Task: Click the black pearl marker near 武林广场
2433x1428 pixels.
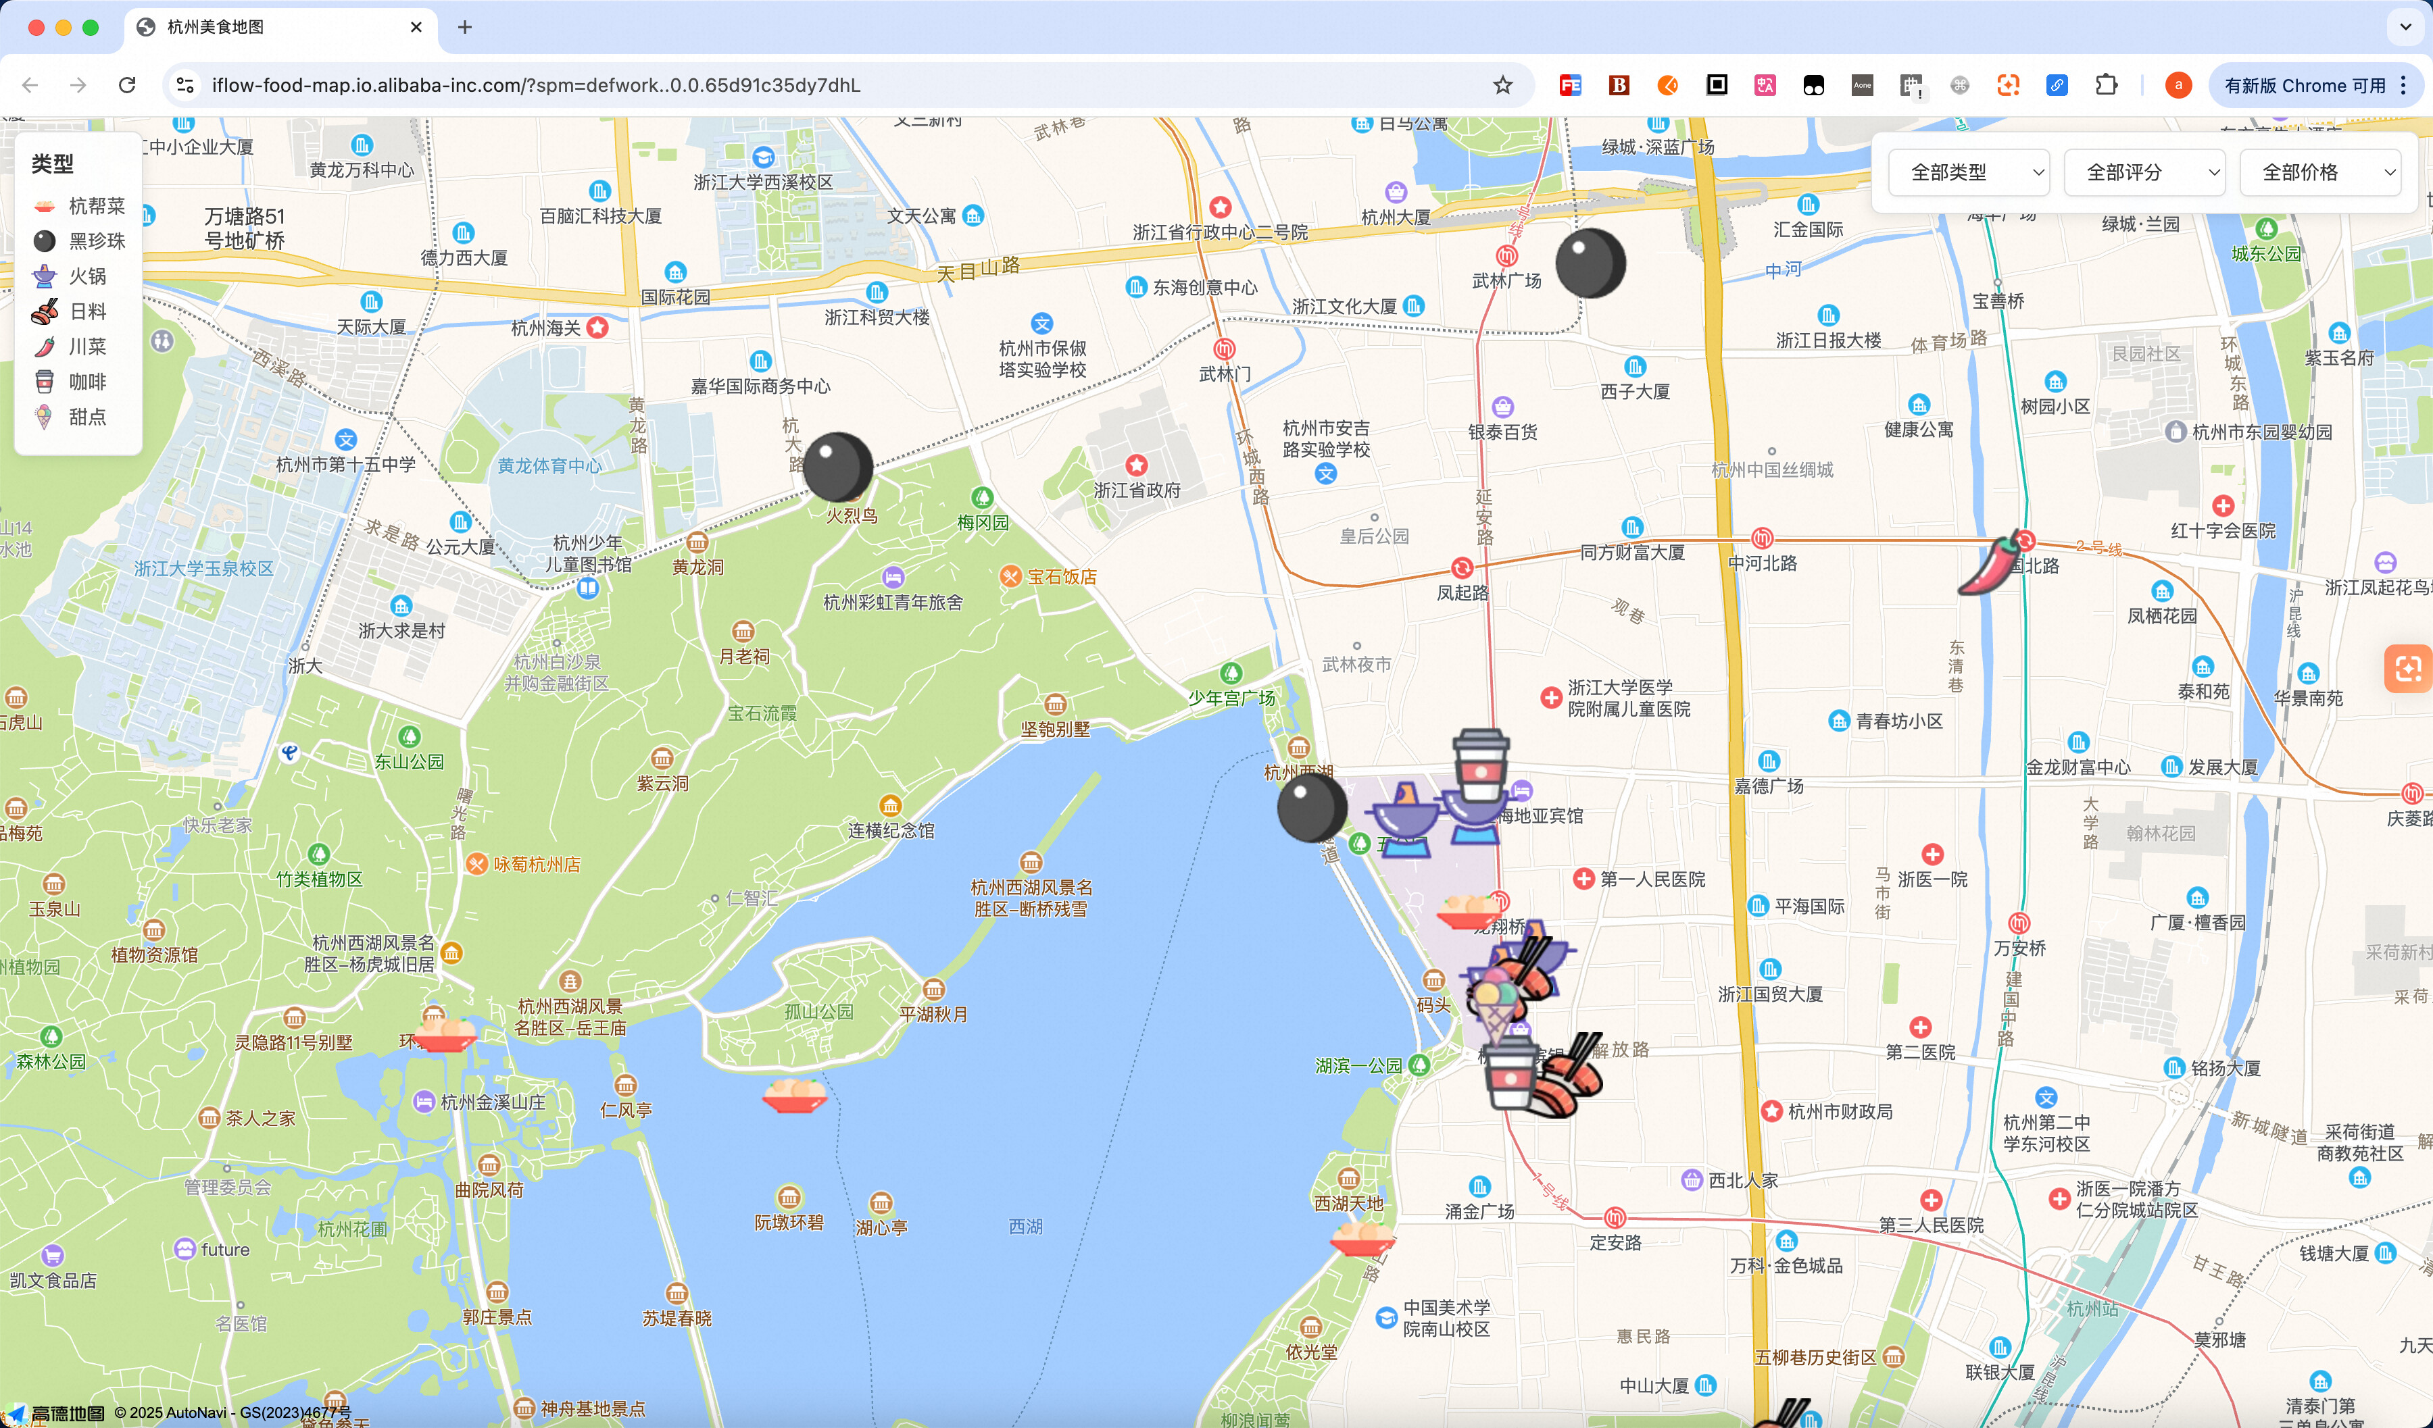Action: pos(1590,263)
